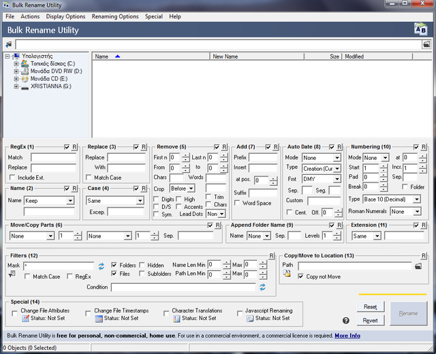Open the More Info link
Image resolution: width=436 pixels, height=354 pixels.
[x=347, y=336]
